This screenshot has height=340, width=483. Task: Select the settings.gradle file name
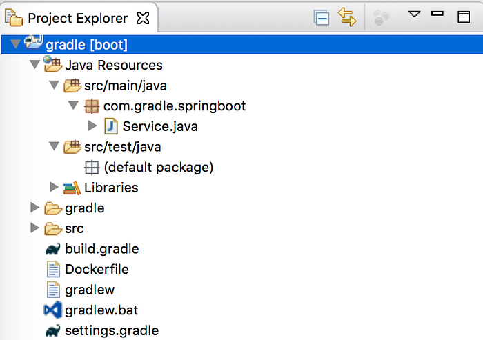click(x=112, y=331)
